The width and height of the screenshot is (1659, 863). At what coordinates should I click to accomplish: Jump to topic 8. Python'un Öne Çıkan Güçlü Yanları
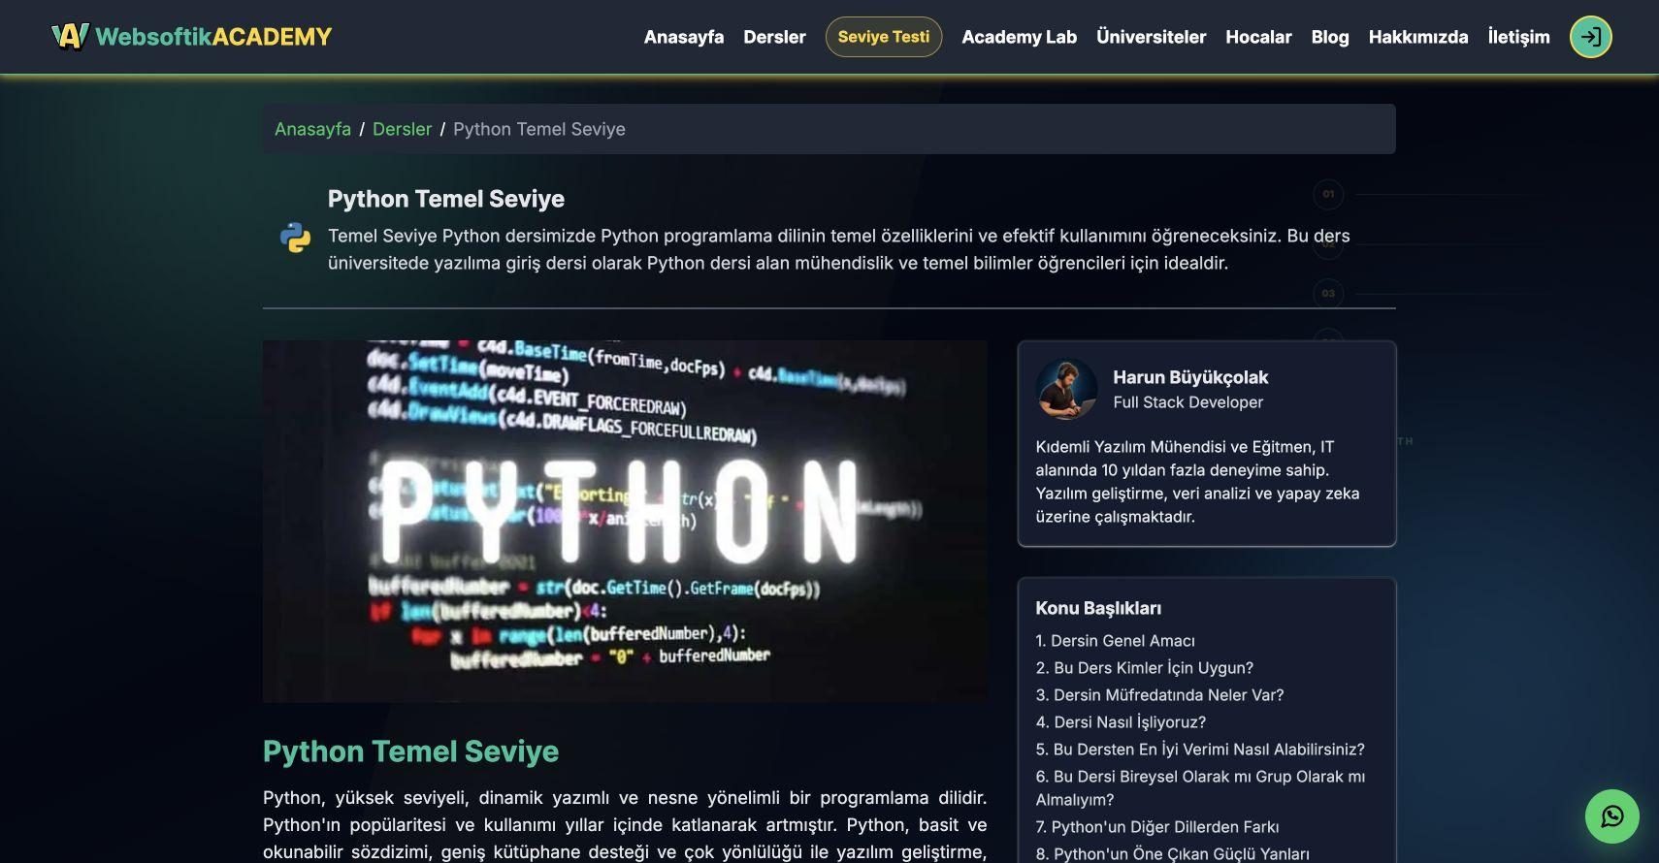coord(1172,854)
